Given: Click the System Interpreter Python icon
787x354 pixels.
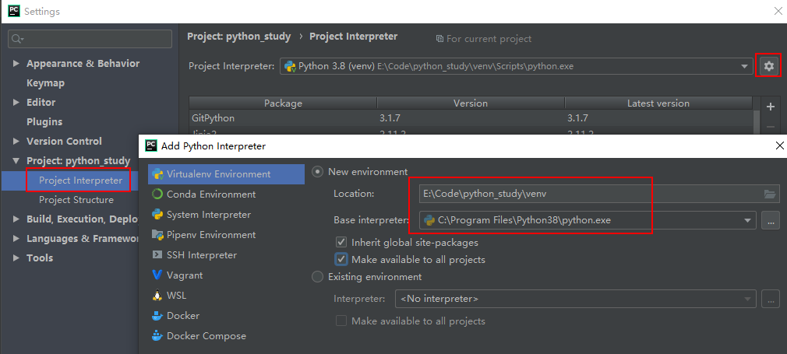Looking at the screenshot, I should 157,215.
